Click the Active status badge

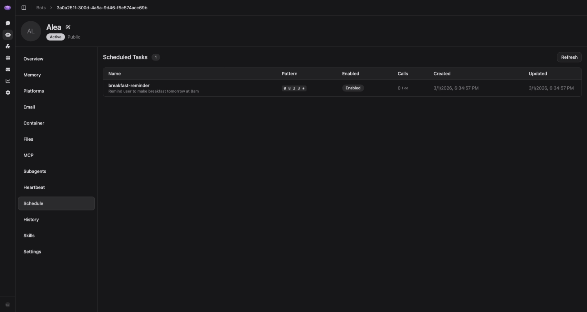[x=55, y=37]
